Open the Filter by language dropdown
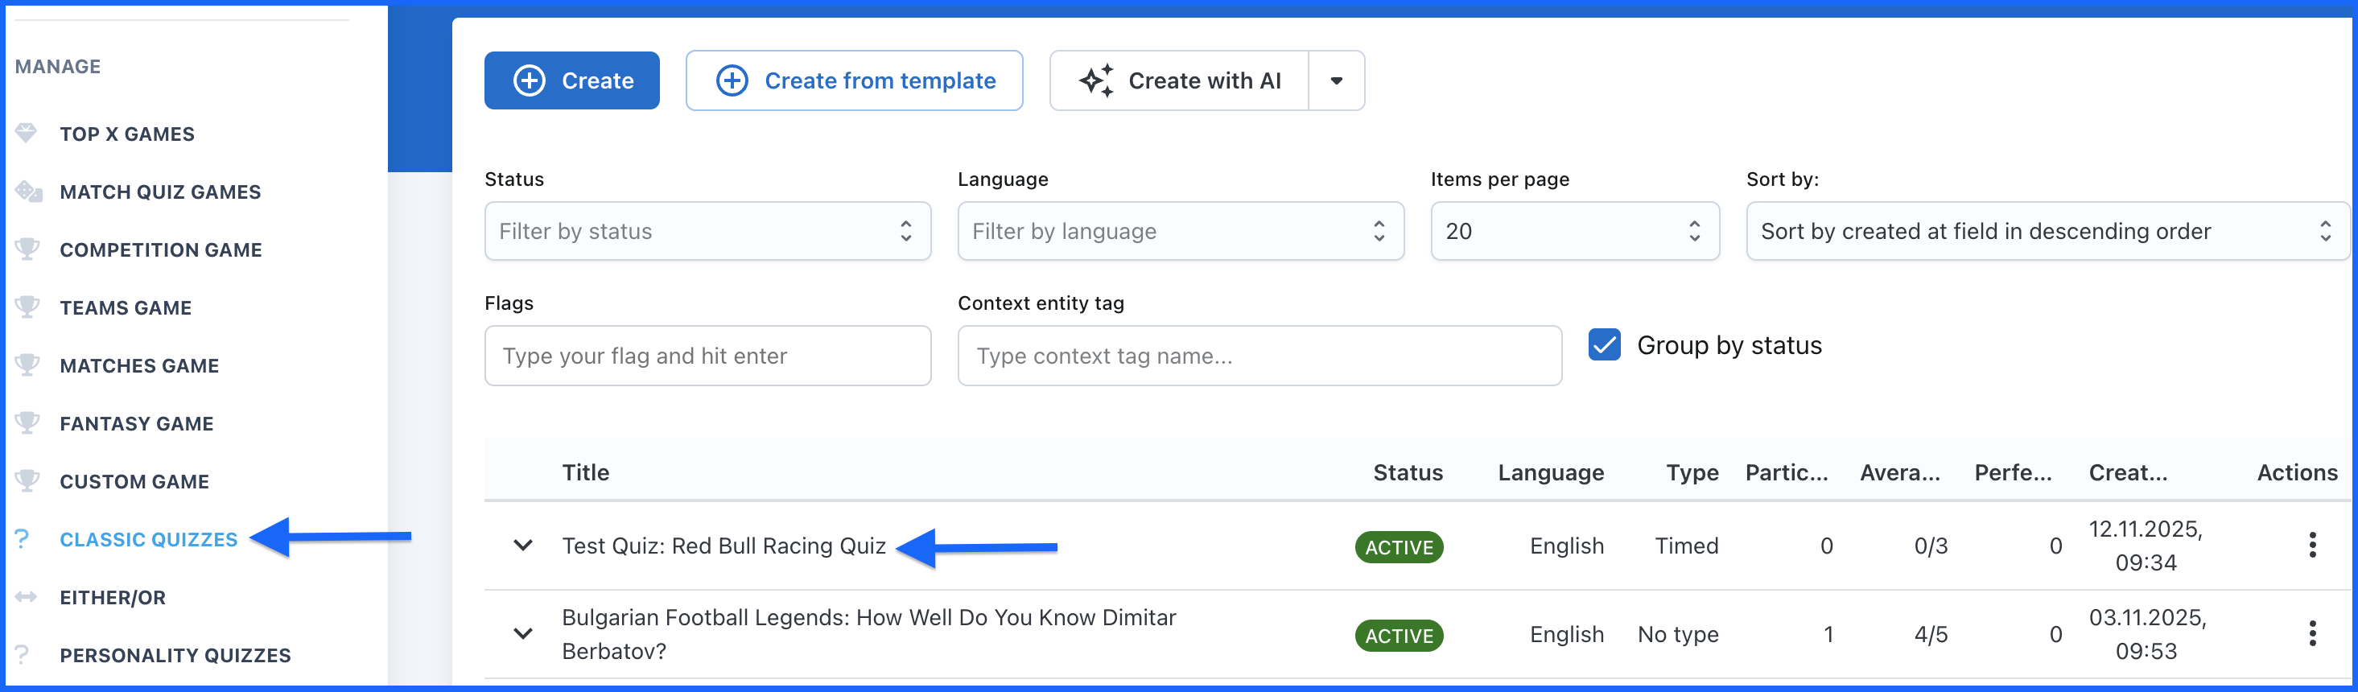Screen dimensions: 2358x692 (x=1180, y=231)
